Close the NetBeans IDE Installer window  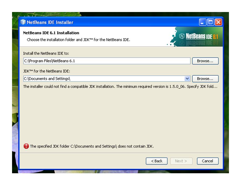click(x=218, y=22)
